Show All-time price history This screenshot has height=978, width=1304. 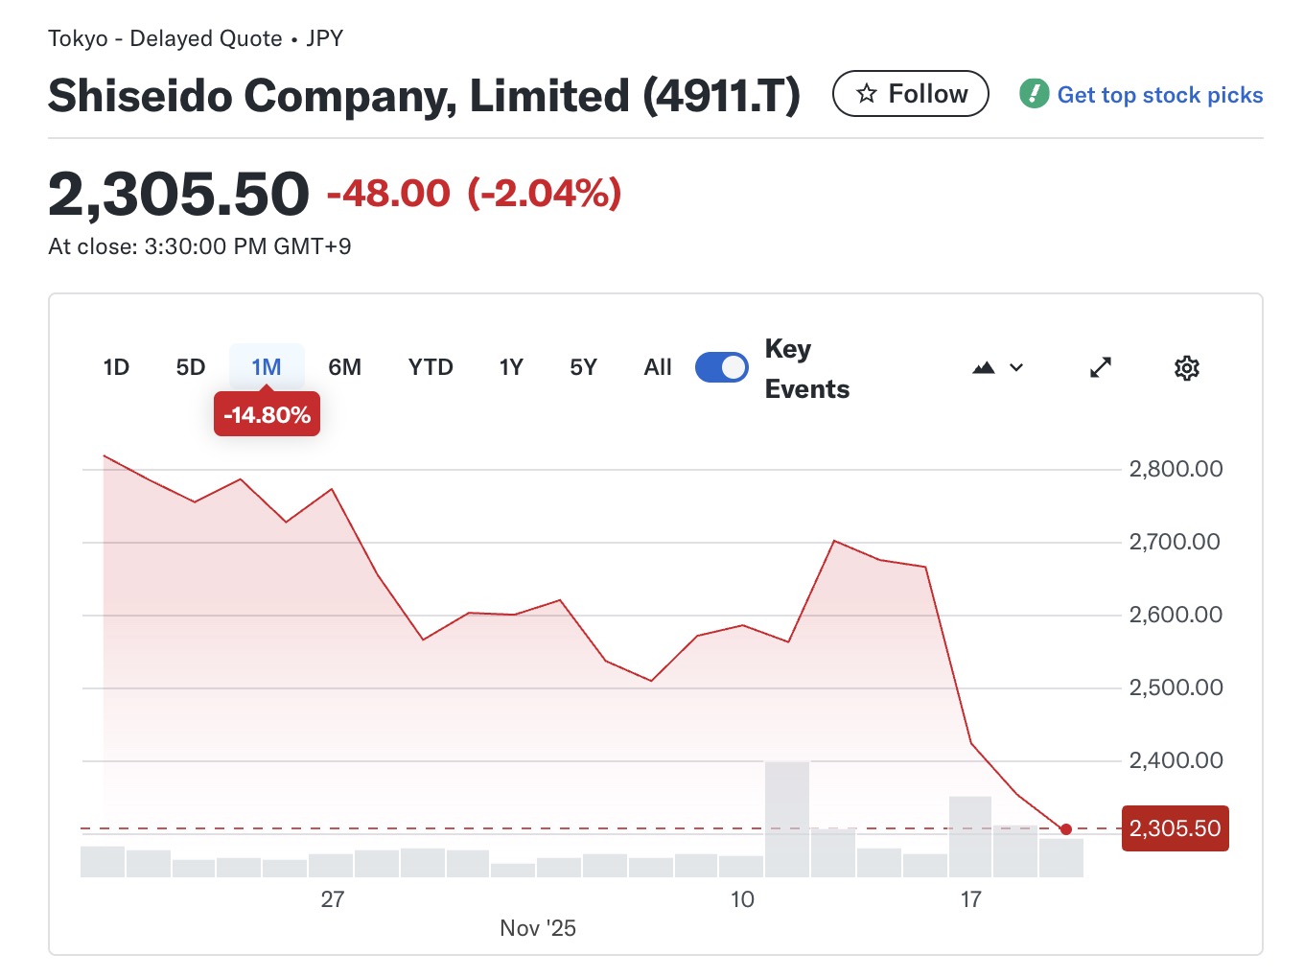(658, 367)
